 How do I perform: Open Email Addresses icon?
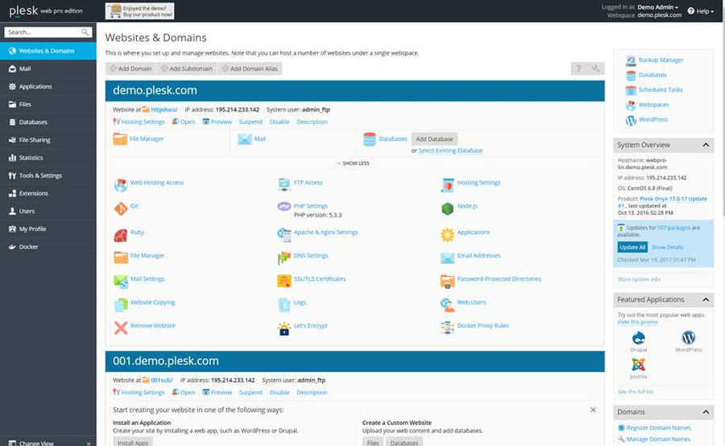point(447,258)
